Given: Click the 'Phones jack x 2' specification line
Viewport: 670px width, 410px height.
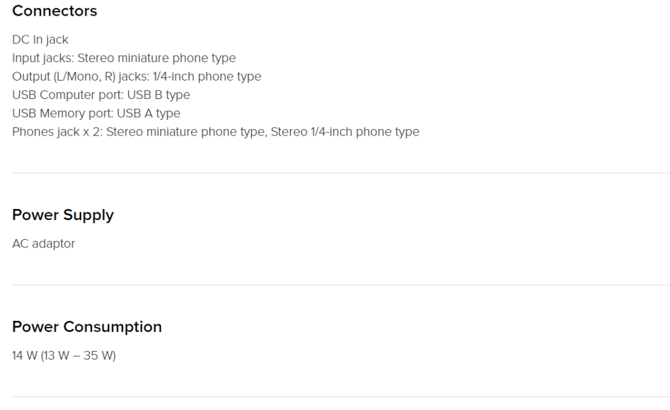Looking at the screenshot, I should pyautogui.click(x=216, y=132).
